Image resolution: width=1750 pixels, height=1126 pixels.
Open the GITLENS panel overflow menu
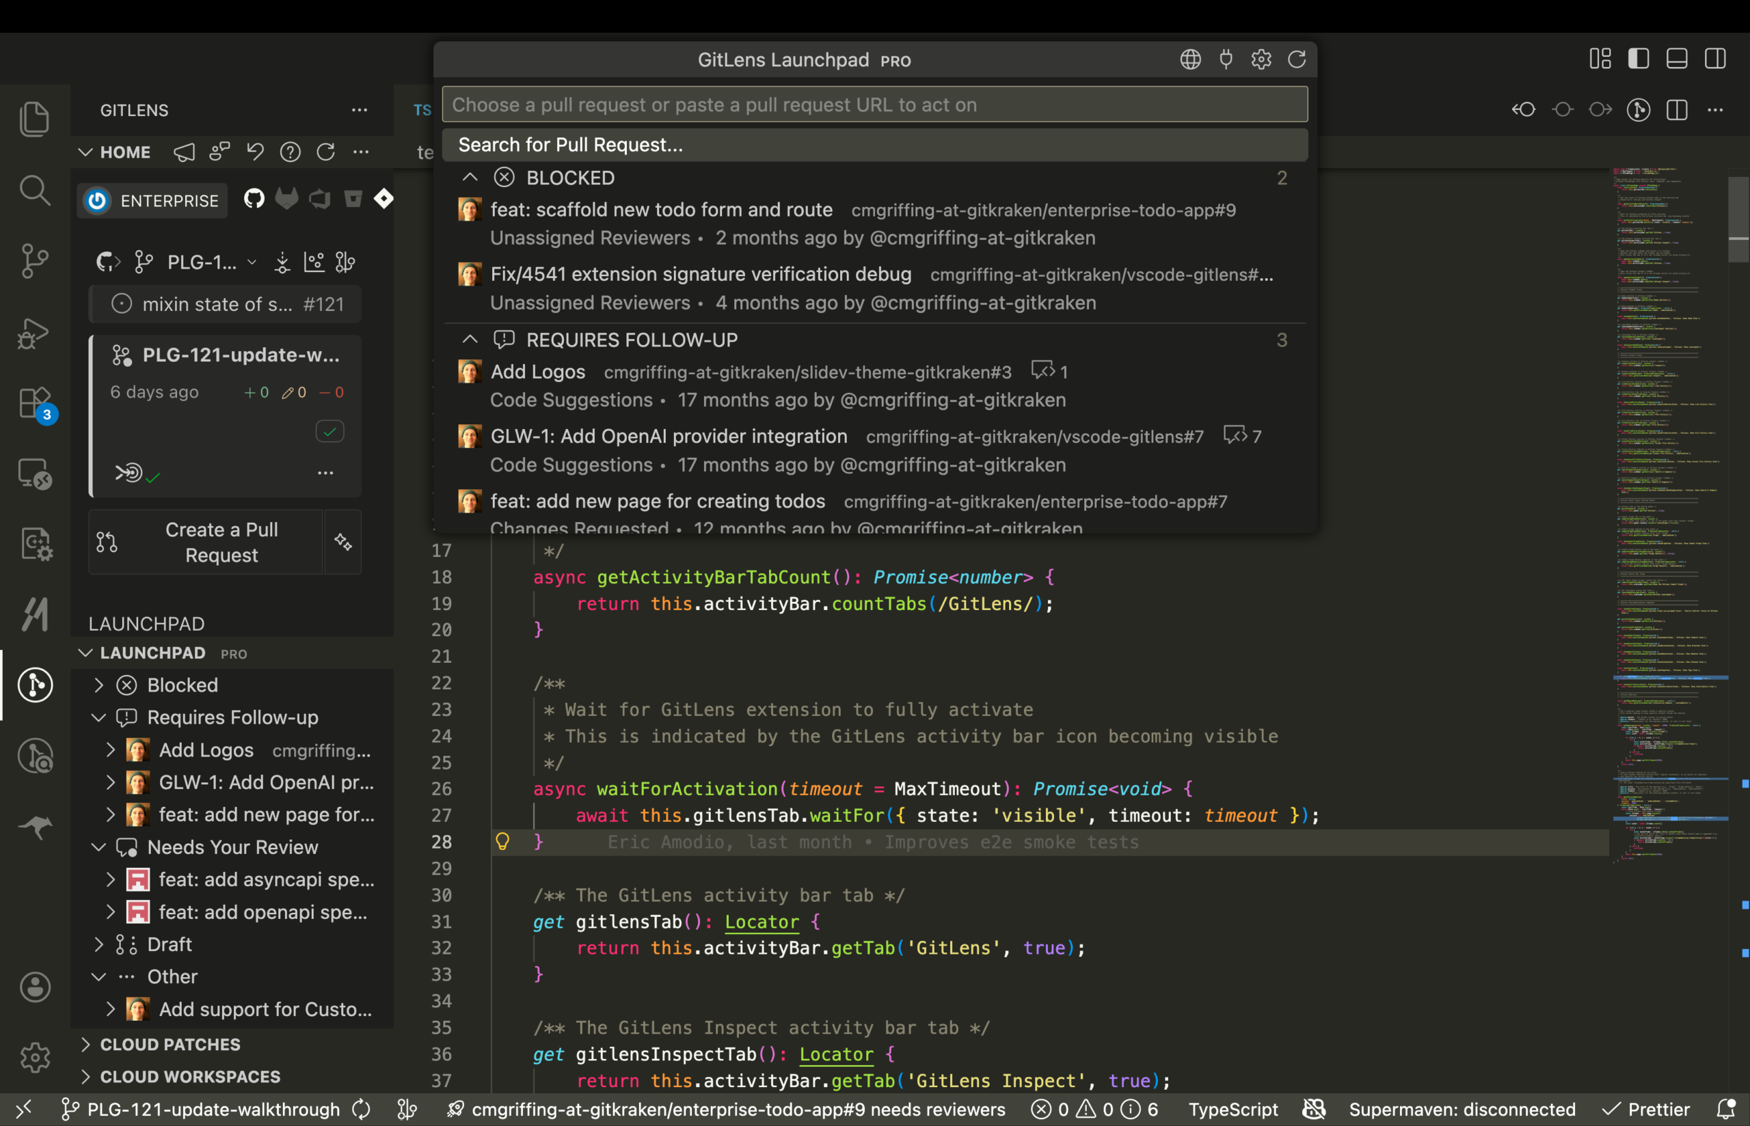[359, 110]
